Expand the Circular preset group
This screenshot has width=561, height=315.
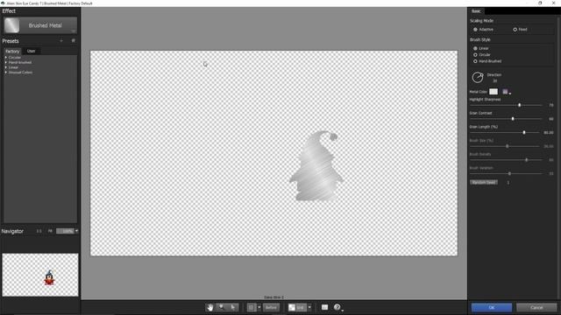coord(6,57)
